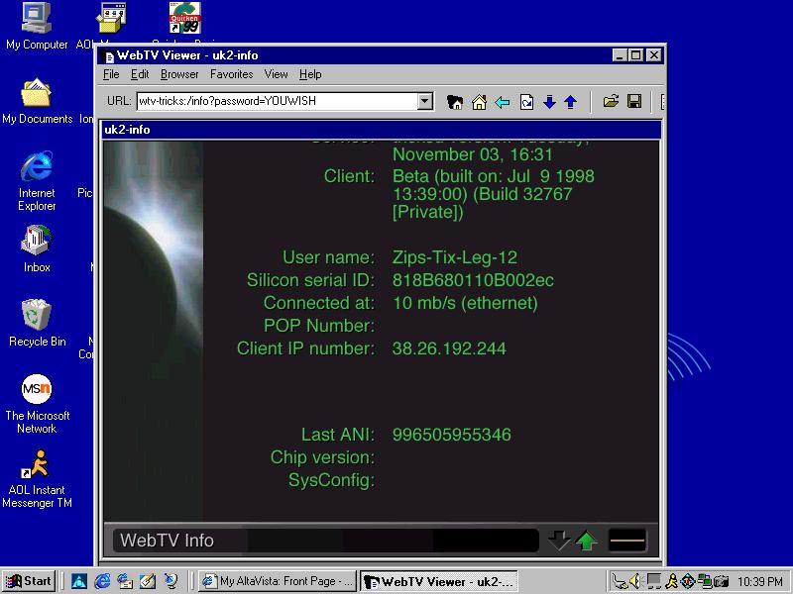
Task: Click the uk2-info page title bar
Action: coord(382,130)
